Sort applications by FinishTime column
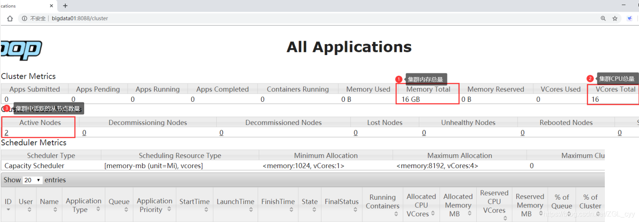Image resolution: width=639 pixels, height=222 pixels. (278, 205)
